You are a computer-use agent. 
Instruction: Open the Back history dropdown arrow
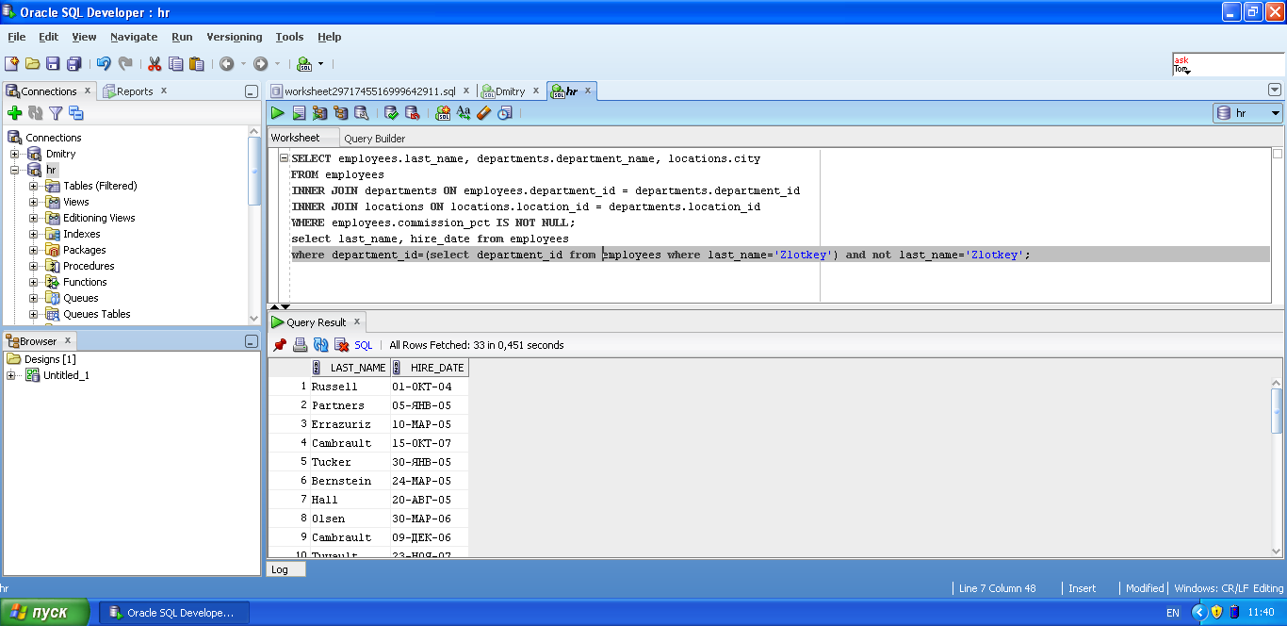[243, 64]
